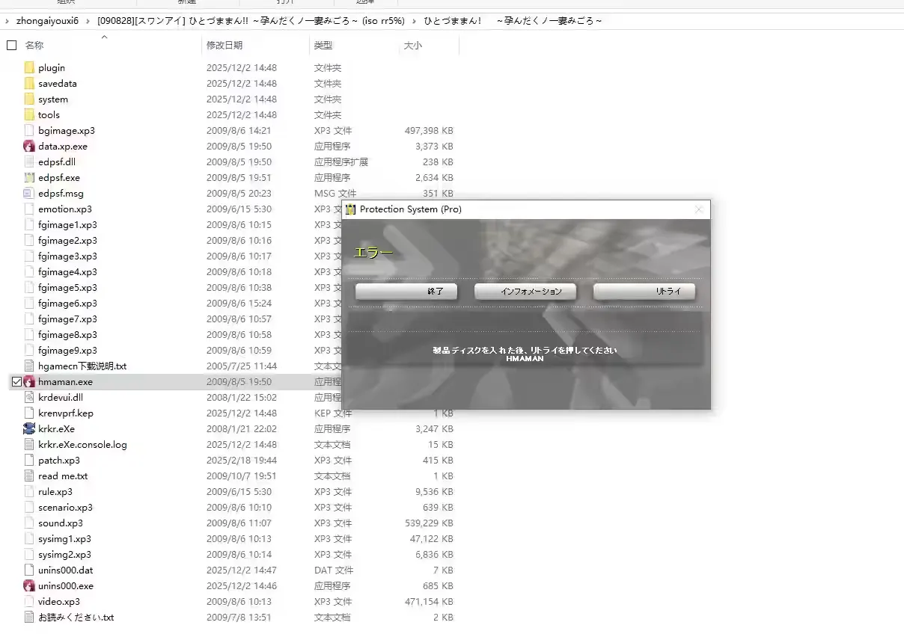Screen dimensions: 904x637
Task: Select the fgimage6.xp3 file name
Action: pos(67,303)
